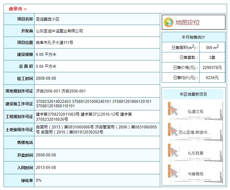Click land use permit 曲国用（2013）第0831060006号
This screenshot has height=190, width=230.
[65, 127]
